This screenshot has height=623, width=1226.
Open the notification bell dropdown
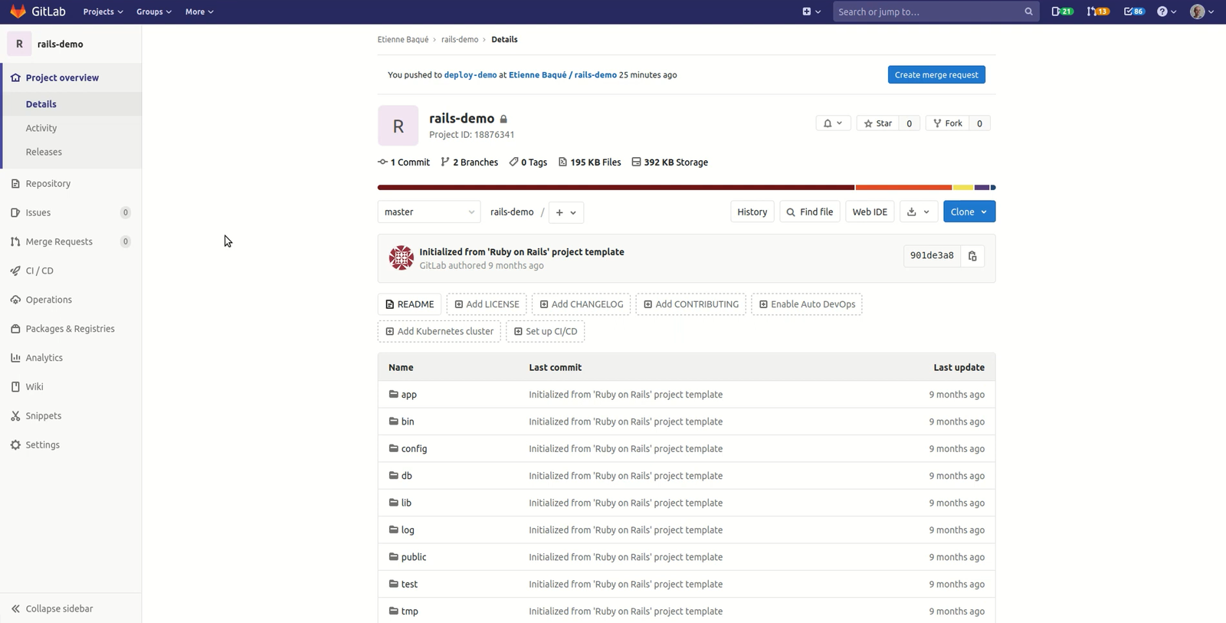pos(832,123)
